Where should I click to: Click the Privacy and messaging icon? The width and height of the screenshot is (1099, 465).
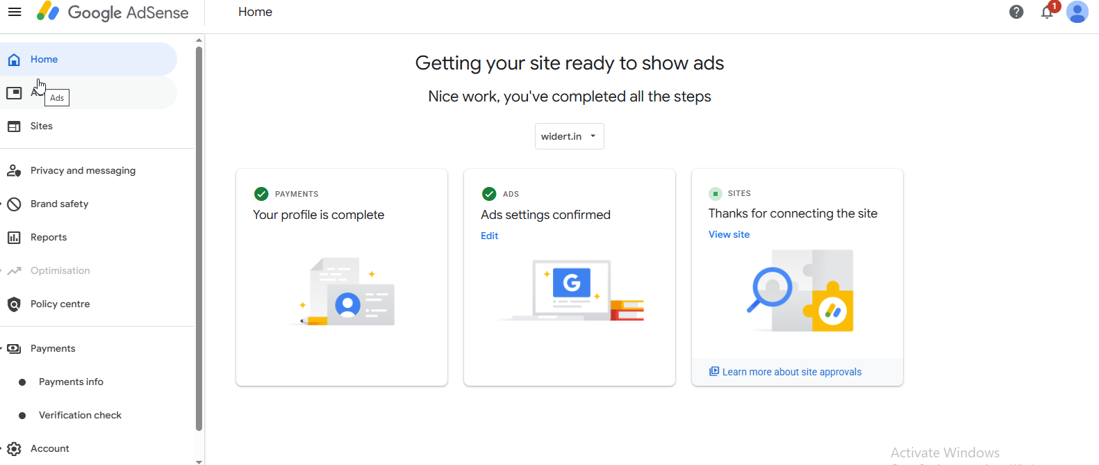[x=14, y=170]
